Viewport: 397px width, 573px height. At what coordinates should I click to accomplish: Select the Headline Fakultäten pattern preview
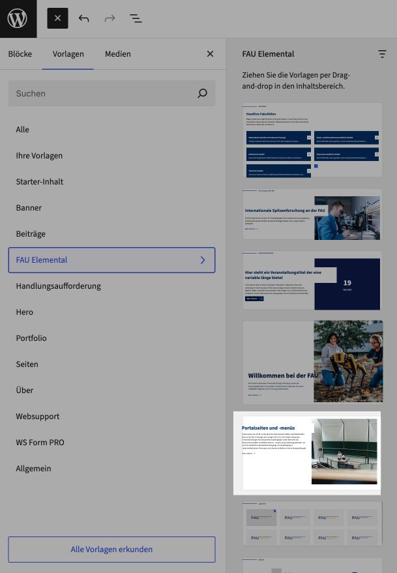[x=312, y=140]
